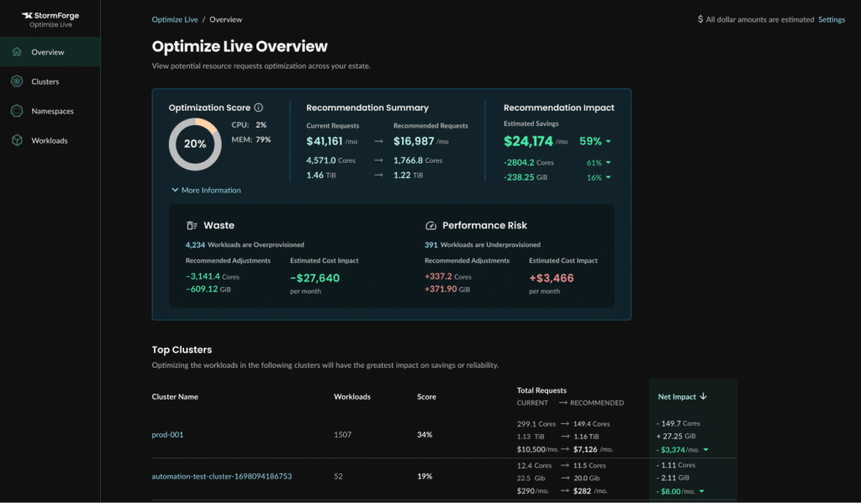Open the Settings link at top right
The width and height of the screenshot is (861, 503).
coord(832,19)
